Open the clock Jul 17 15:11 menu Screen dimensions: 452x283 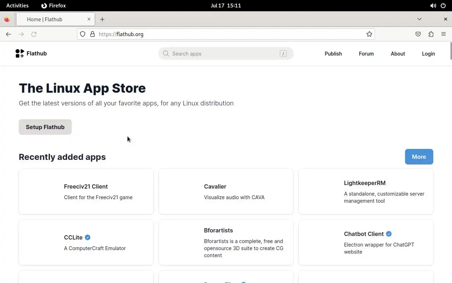click(226, 6)
